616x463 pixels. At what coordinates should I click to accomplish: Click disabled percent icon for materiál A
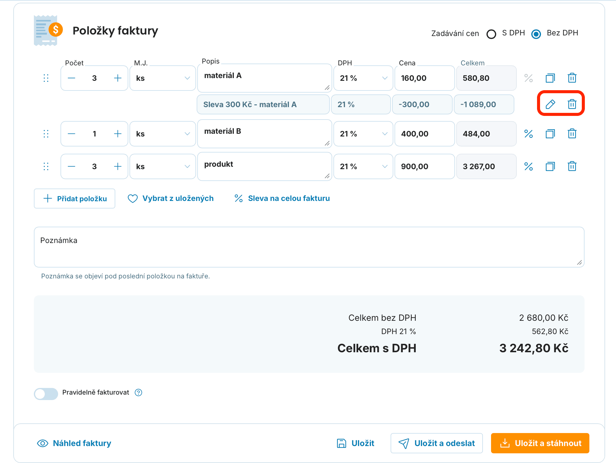[529, 78]
